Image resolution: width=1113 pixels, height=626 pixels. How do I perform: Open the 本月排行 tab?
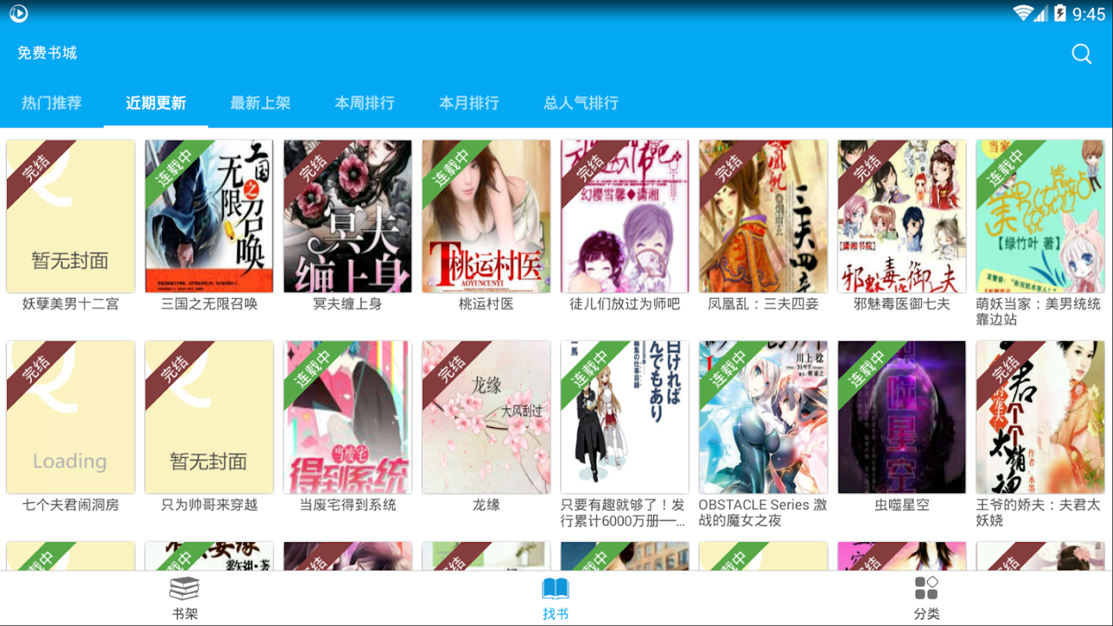468,103
